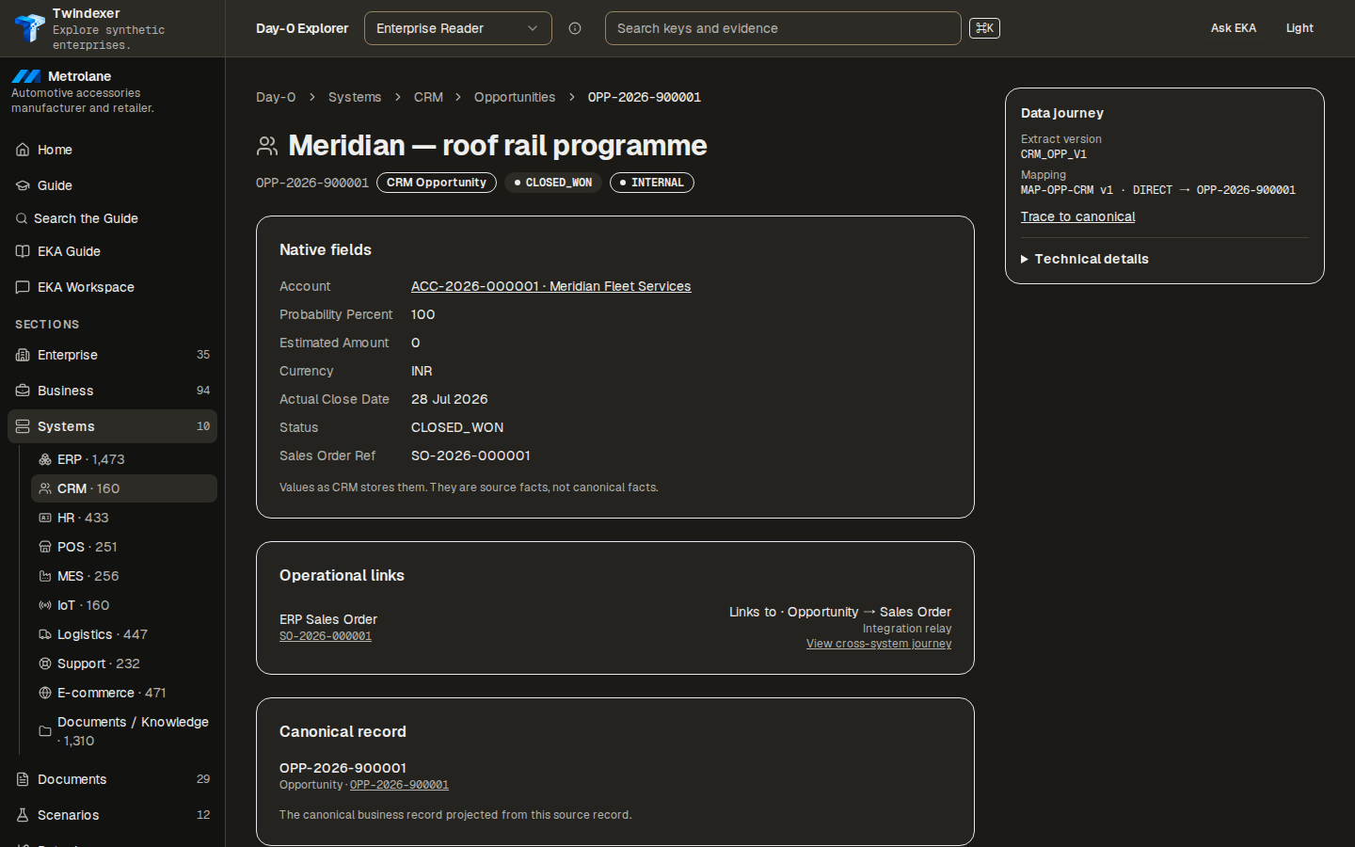The image size is (1355, 847).
Task: Click the HR id-card icon
Action: pyautogui.click(x=45, y=518)
